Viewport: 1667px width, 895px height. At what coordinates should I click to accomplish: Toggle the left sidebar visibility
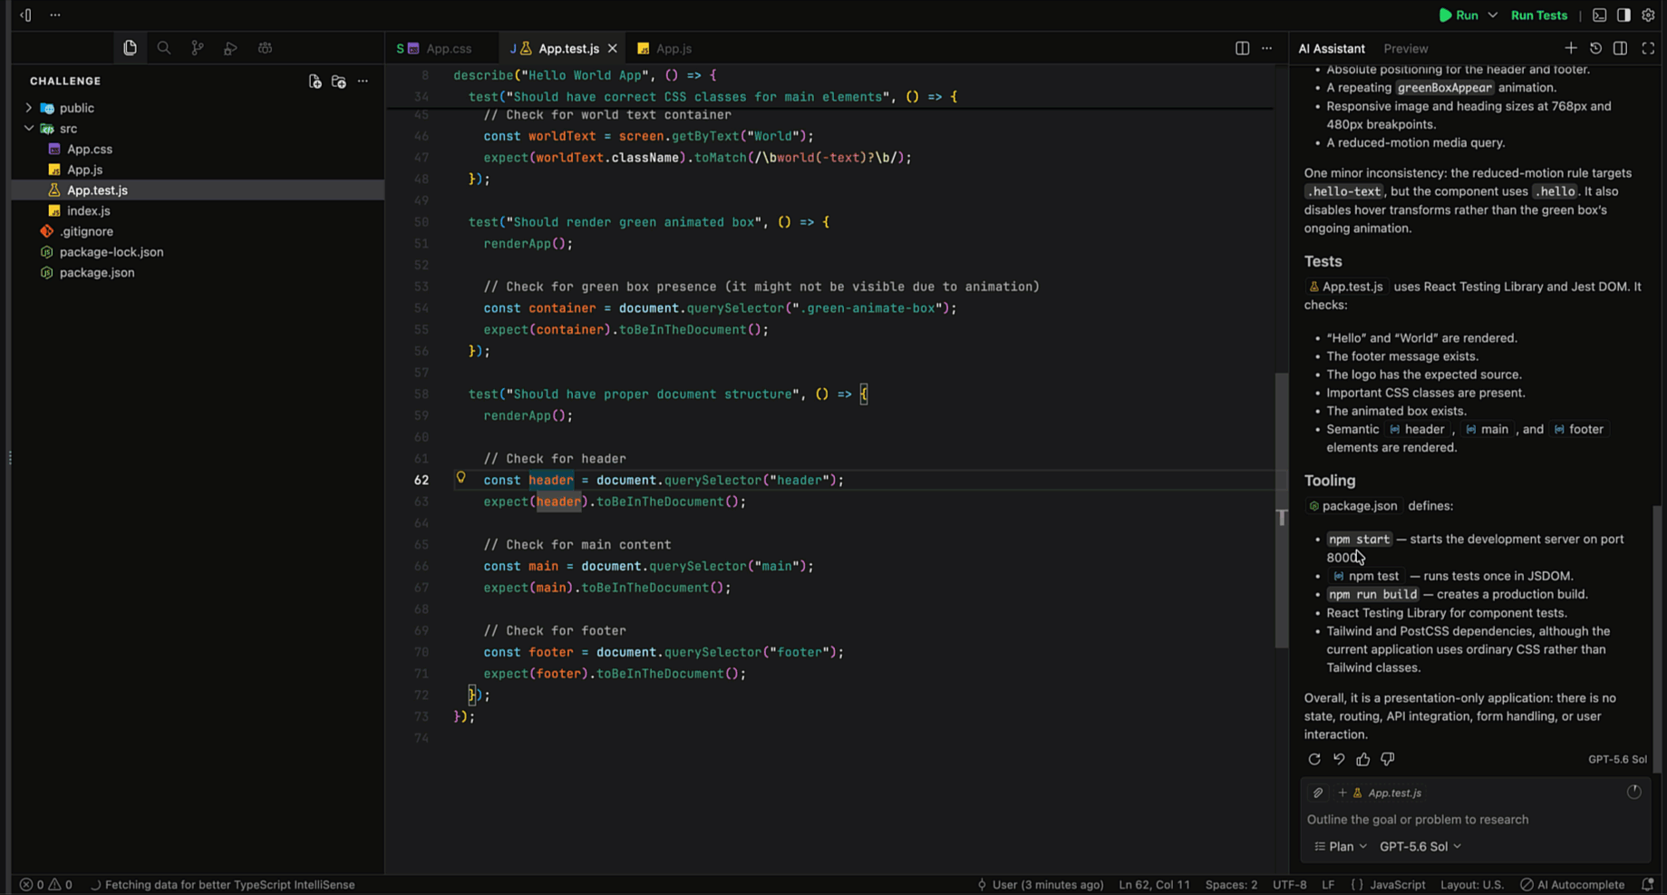click(x=26, y=15)
